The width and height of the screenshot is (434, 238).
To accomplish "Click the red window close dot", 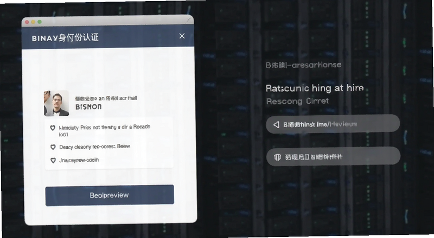I will coord(27,22).
